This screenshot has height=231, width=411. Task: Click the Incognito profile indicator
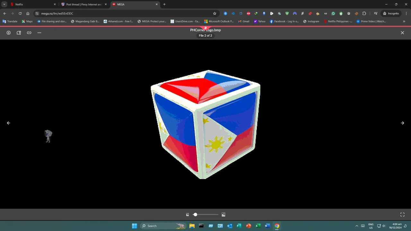[x=391, y=13]
